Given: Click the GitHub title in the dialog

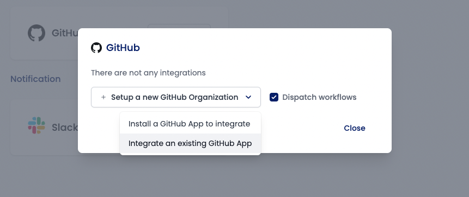Looking at the screenshot, I should (123, 48).
